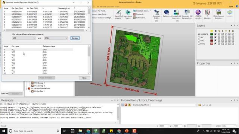Click the open-folder icon in Information panel toolbar
This screenshot has width=239, height=134.
(x=199, y=105)
